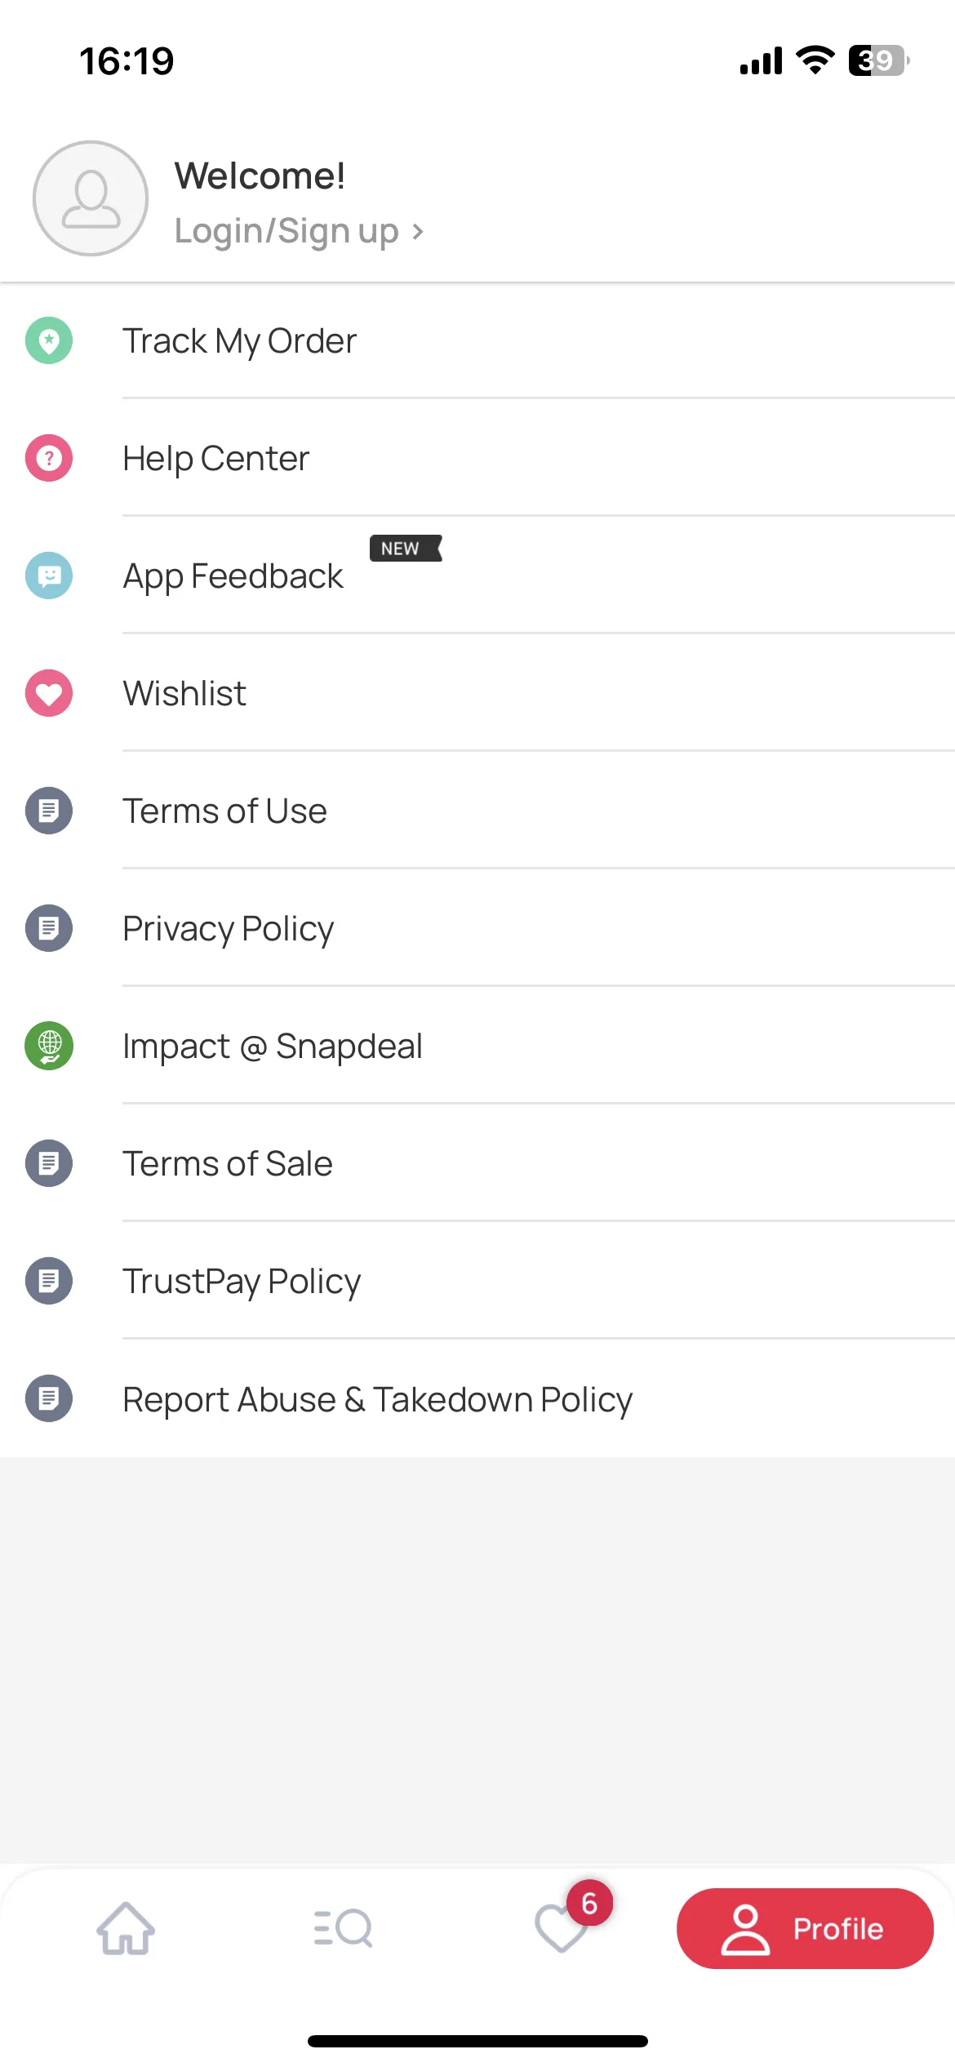This screenshot has height=2067, width=955.
Task: Open Report Abuse & Takedown Policy
Action: [x=477, y=1398]
